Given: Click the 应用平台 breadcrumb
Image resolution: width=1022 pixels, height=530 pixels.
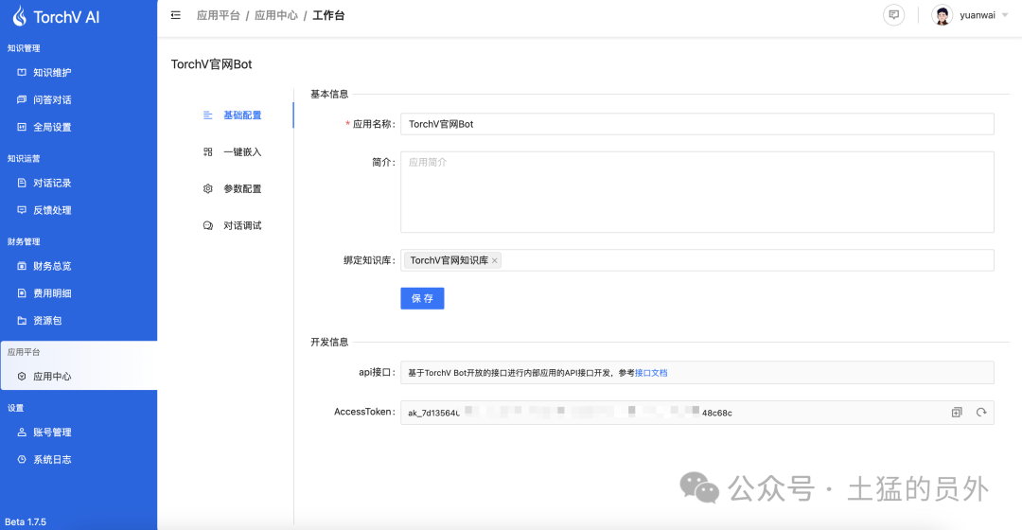Looking at the screenshot, I should pyautogui.click(x=219, y=15).
